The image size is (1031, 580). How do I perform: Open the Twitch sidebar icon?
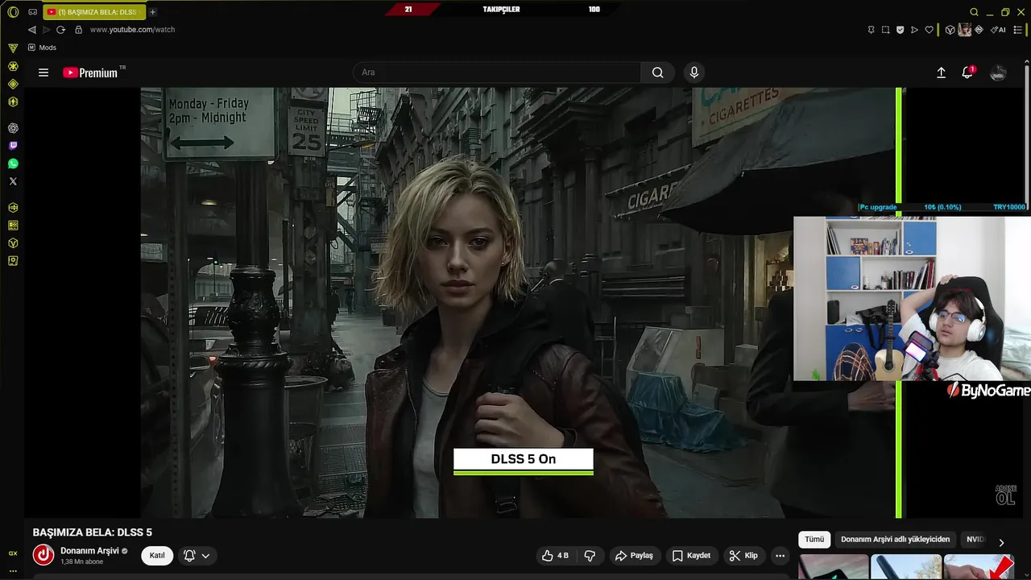pos(13,146)
